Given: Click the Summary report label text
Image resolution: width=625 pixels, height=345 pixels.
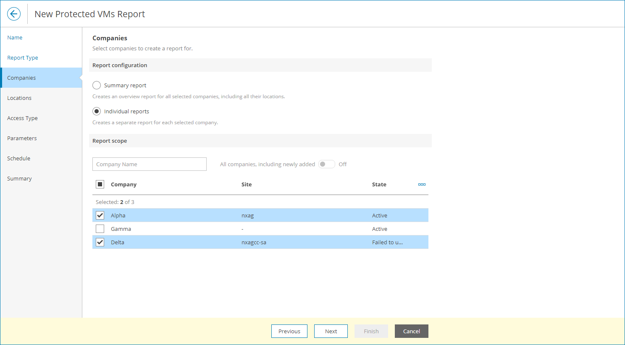Looking at the screenshot, I should click(x=125, y=85).
